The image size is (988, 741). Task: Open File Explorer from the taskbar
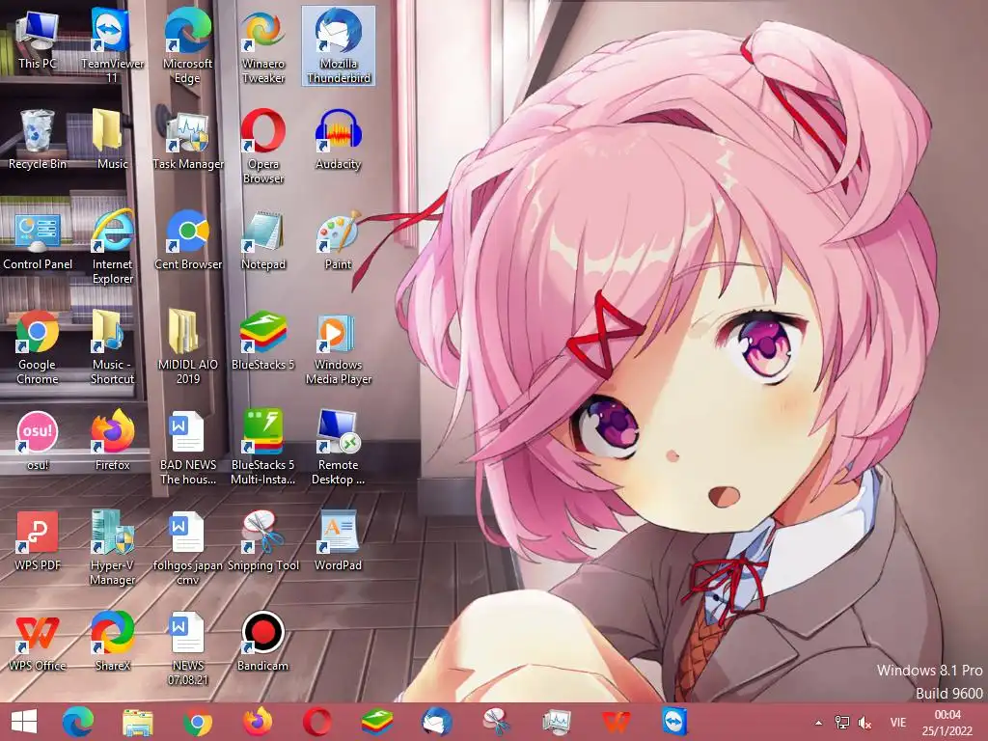coord(138,722)
